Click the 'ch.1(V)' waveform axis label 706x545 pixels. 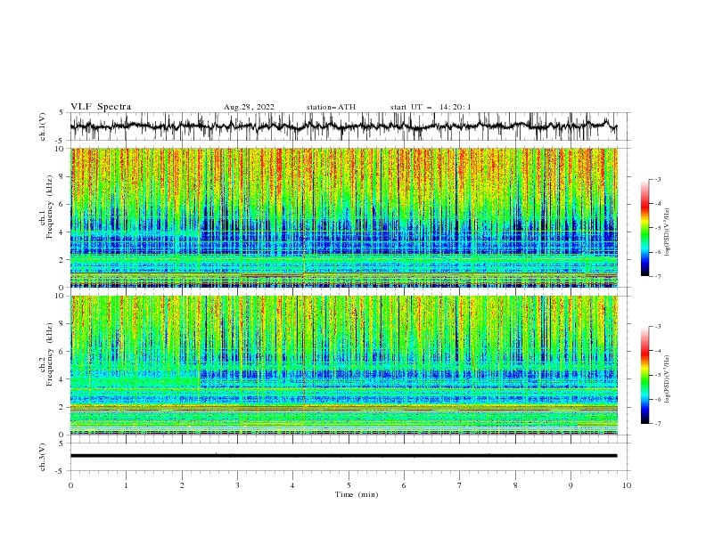43,126
